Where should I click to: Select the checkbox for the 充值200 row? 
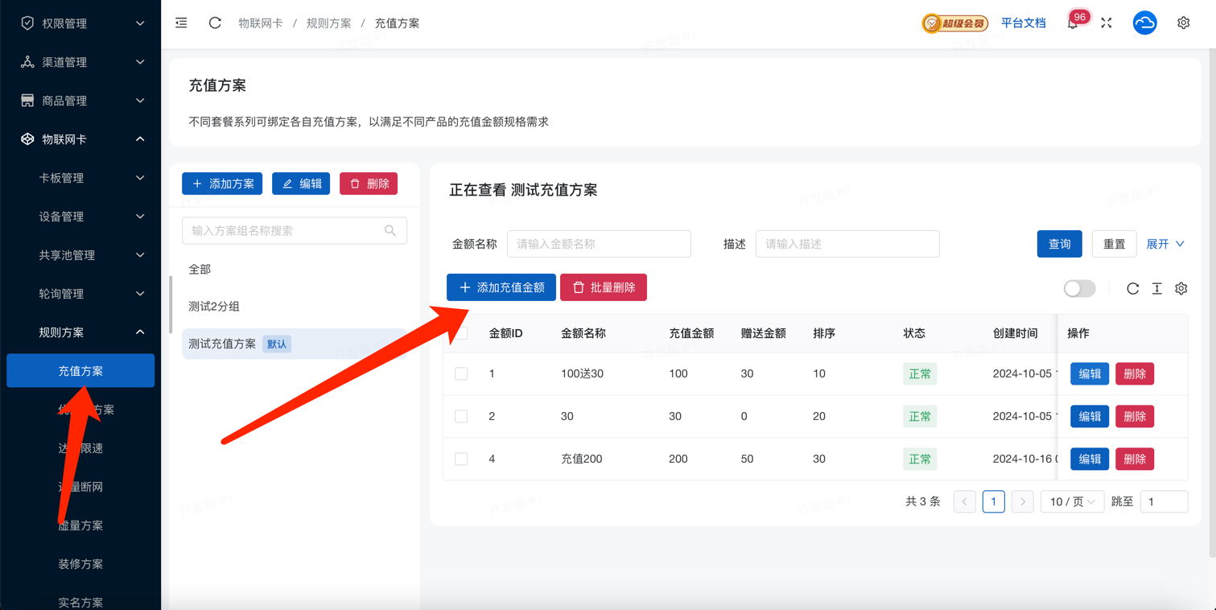click(461, 459)
